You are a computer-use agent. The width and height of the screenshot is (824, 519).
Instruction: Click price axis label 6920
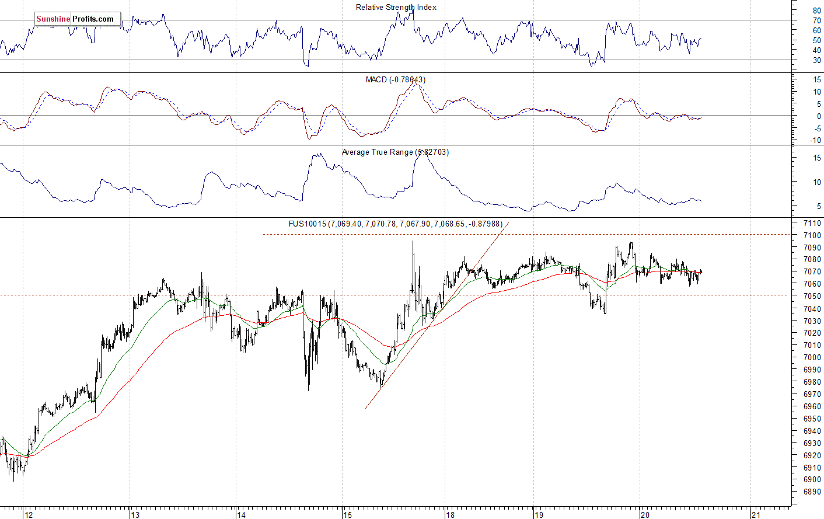812,456
